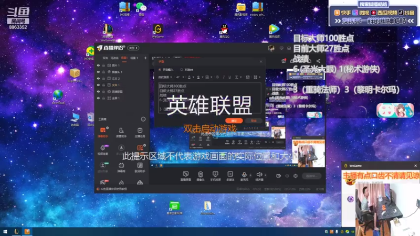Select the 图片 1 source row
The height and width of the screenshot is (236, 420).
122,65
